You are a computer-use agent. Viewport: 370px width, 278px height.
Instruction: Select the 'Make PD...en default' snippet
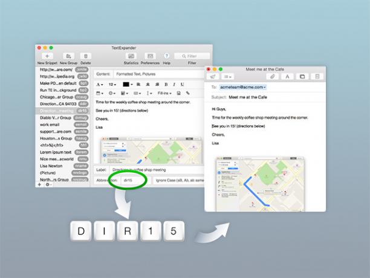(63, 83)
